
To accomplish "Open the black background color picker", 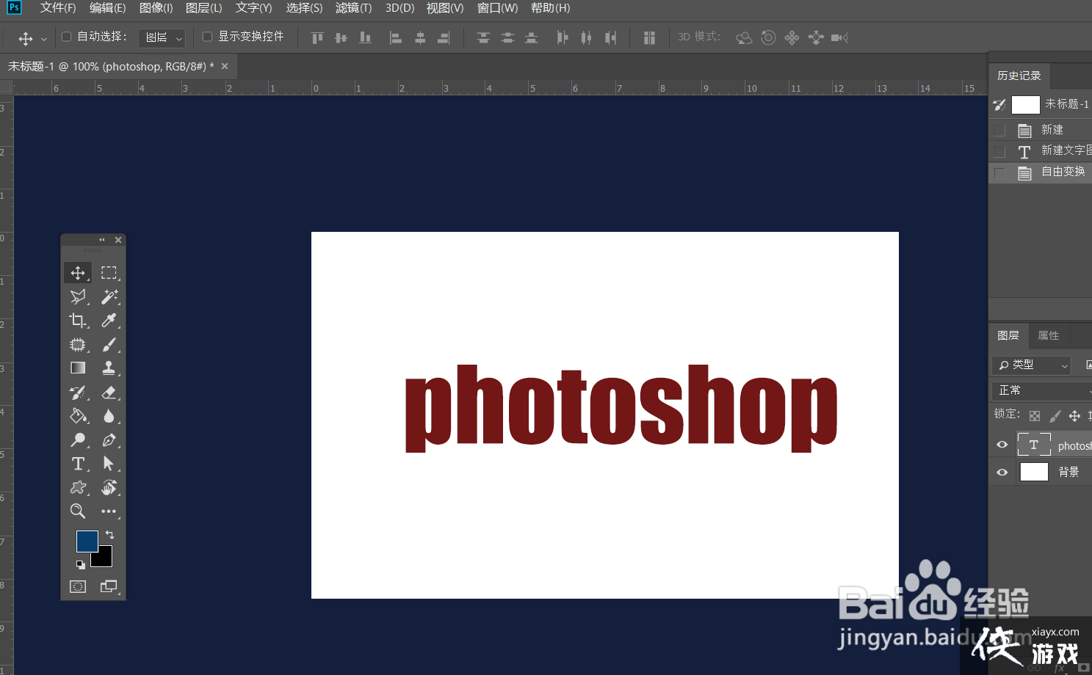I will (x=104, y=561).
